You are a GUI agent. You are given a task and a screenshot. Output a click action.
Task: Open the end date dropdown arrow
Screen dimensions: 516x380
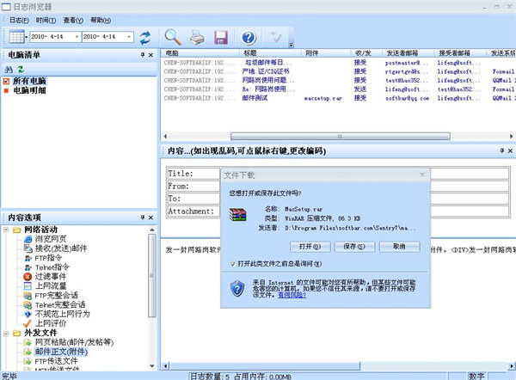pyautogui.click(x=128, y=37)
